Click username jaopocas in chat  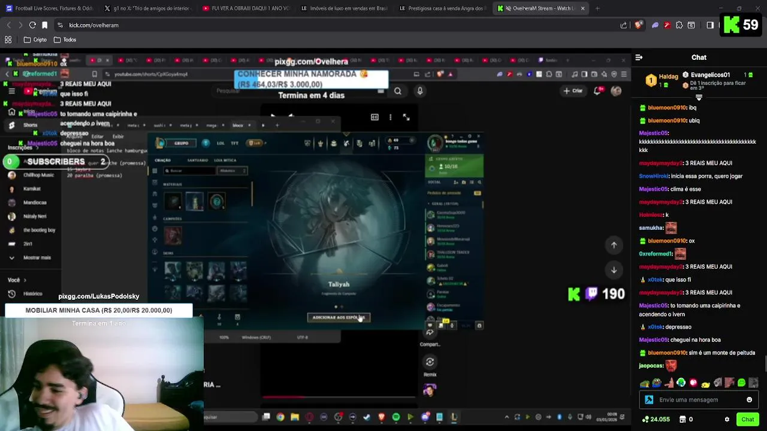651,366
